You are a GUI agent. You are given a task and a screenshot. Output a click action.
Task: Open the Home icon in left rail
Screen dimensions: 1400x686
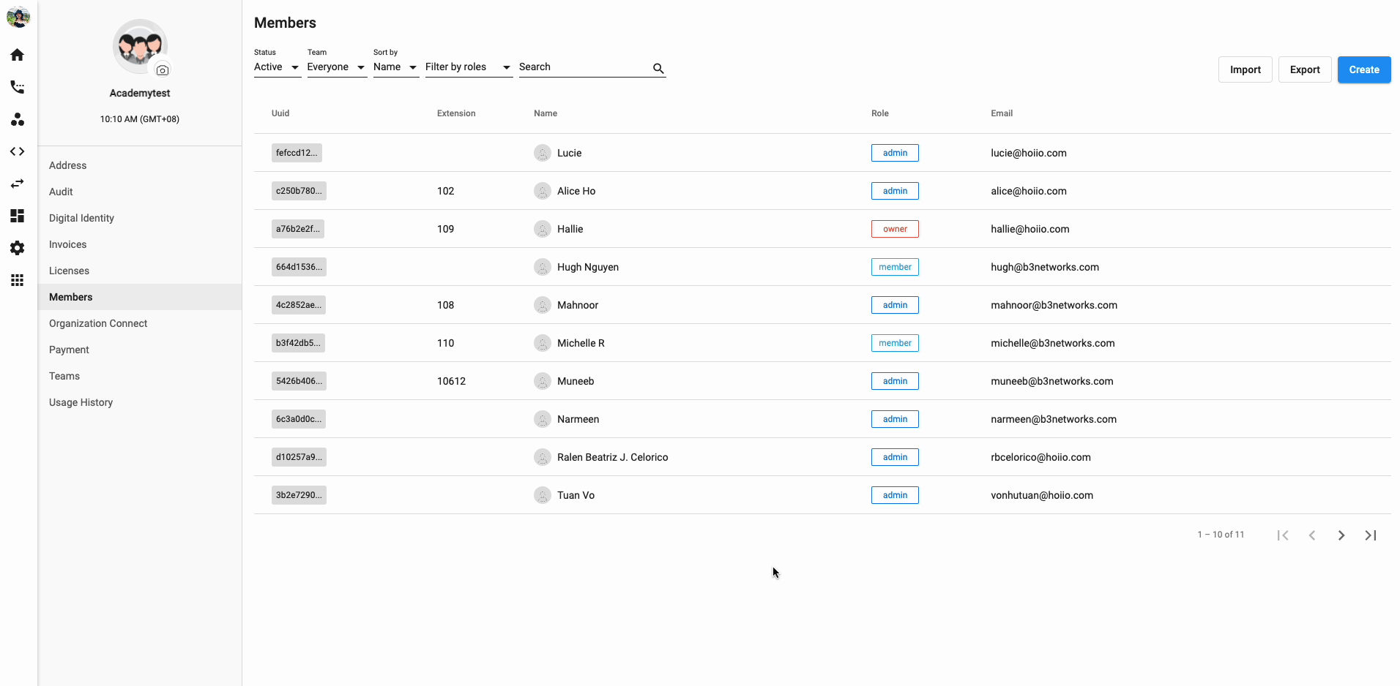coord(18,55)
